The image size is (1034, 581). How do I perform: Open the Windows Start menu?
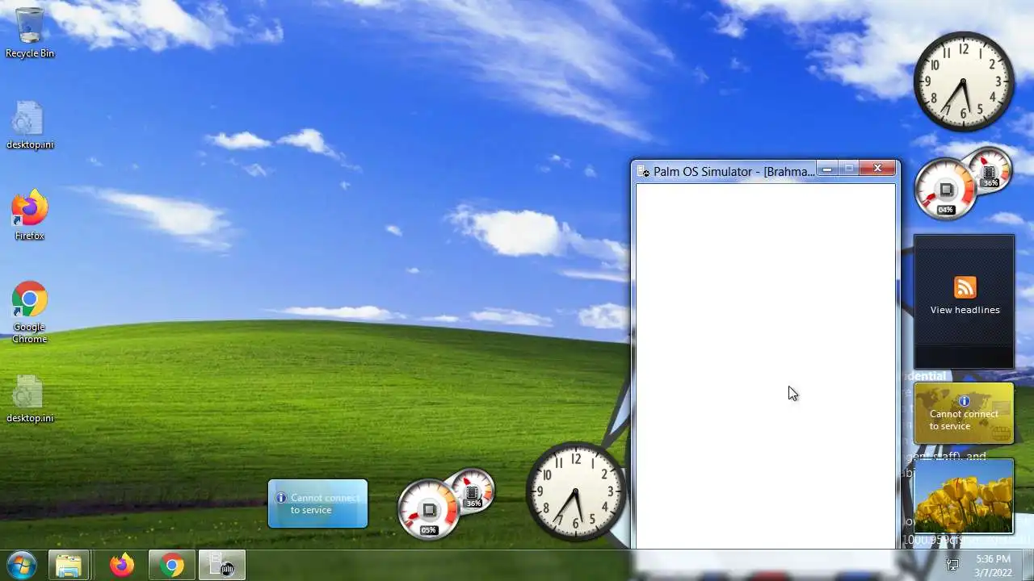pos(22,565)
